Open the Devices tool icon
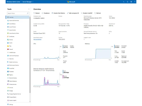This screenshot has height=106, width=142. click(x=8, y=40)
